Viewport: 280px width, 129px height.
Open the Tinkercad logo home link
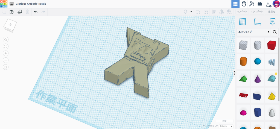point(4,4)
